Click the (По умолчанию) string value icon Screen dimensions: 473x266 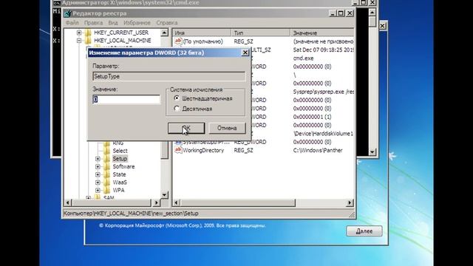point(178,41)
